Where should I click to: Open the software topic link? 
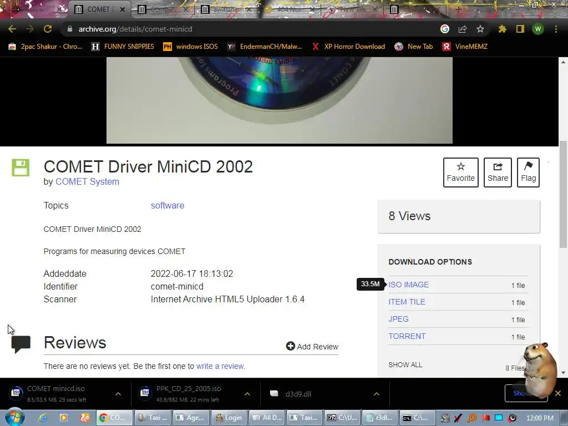(x=168, y=205)
